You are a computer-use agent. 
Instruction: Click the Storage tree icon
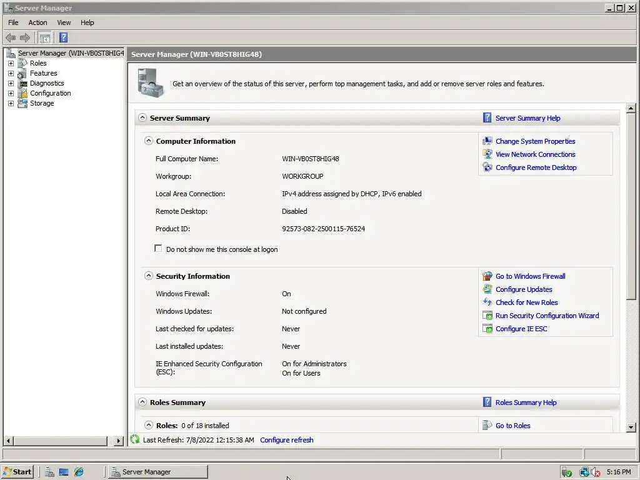(23, 103)
